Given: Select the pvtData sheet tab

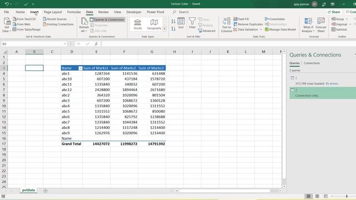Looking at the screenshot, I should coord(28,190).
